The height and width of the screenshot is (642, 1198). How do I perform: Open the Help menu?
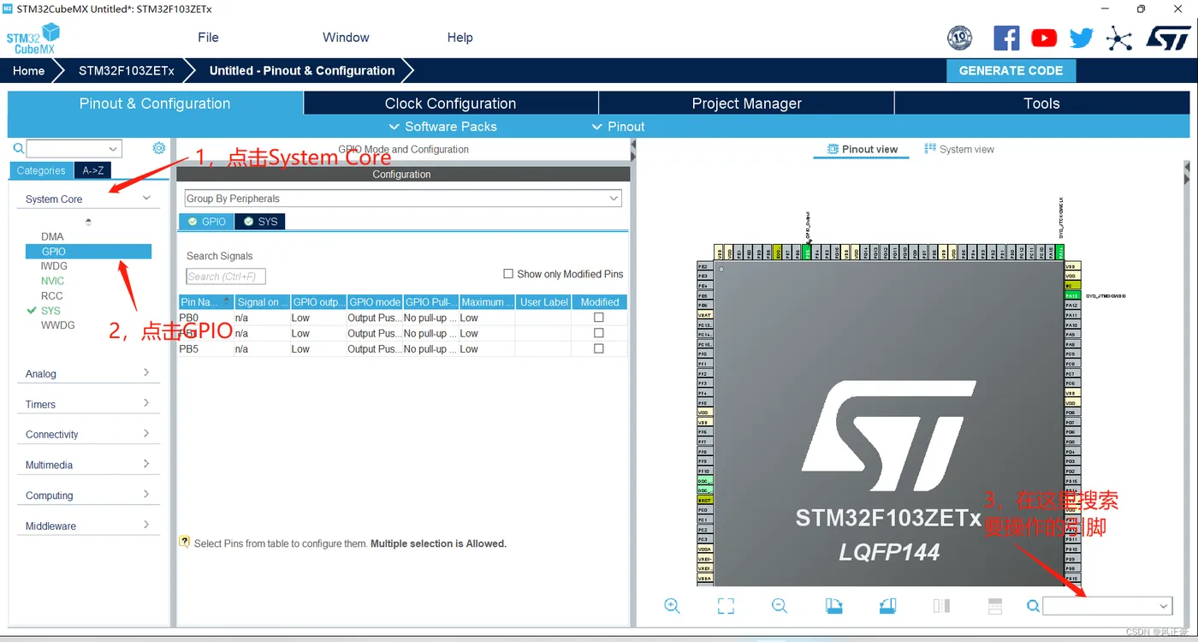tap(460, 38)
